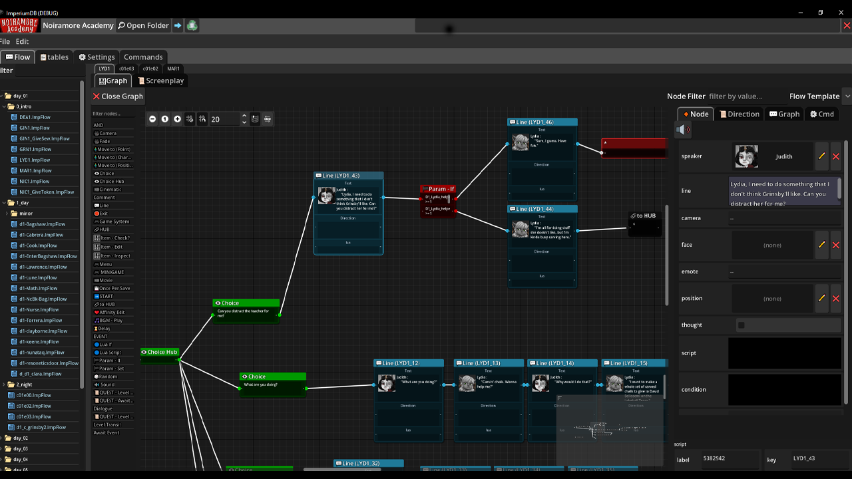Image resolution: width=852 pixels, height=479 pixels.
Task: Switch to the Commands tab
Action: tap(143, 57)
